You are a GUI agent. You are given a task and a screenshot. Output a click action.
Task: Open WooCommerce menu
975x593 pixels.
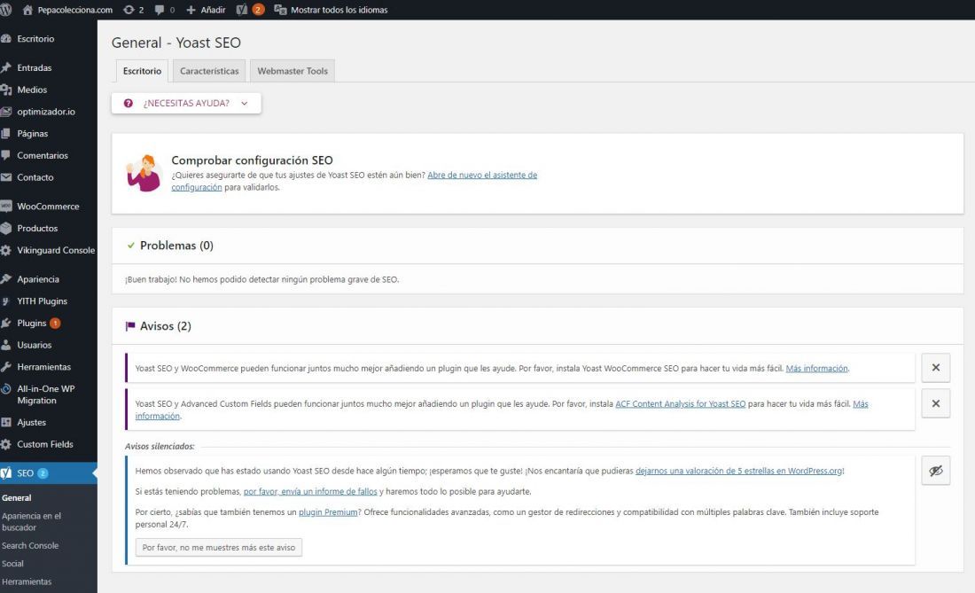tap(49, 207)
